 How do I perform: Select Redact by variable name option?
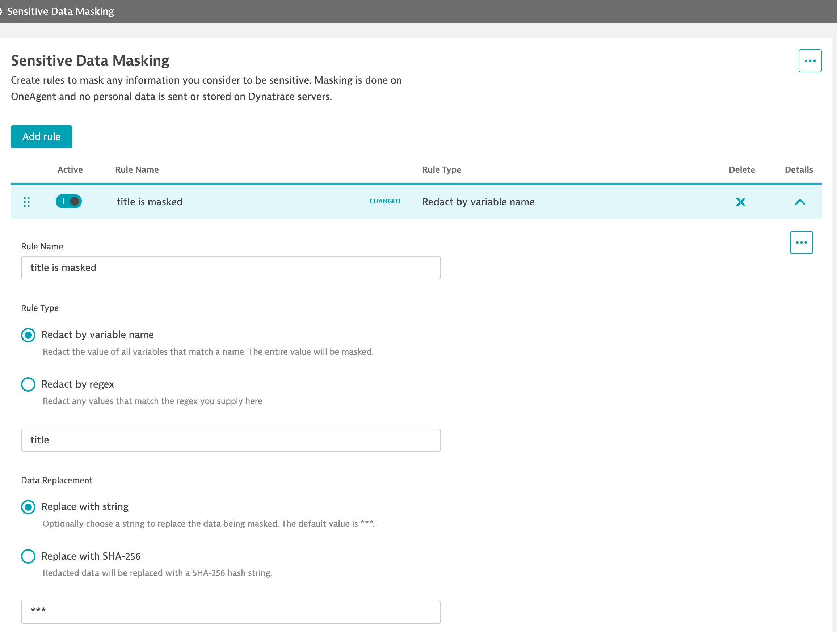(x=28, y=335)
